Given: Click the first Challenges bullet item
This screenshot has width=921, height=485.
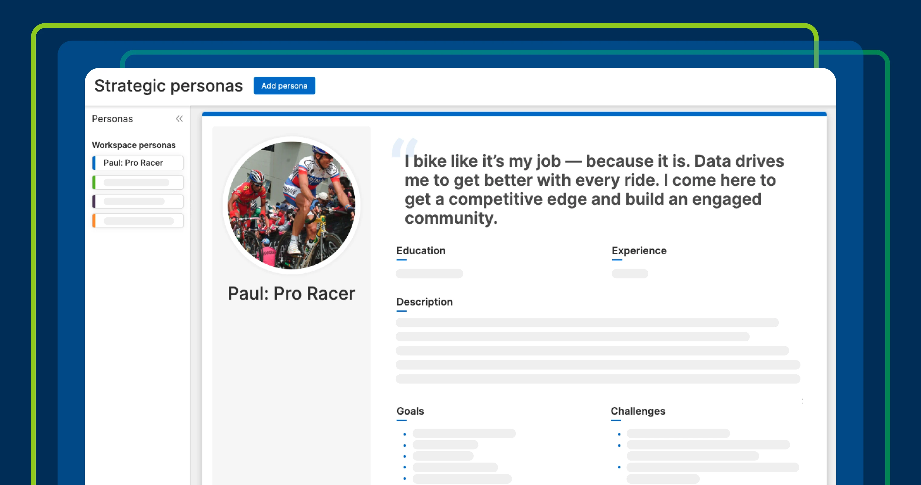Looking at the screenshot, I should tap(678, 433).
